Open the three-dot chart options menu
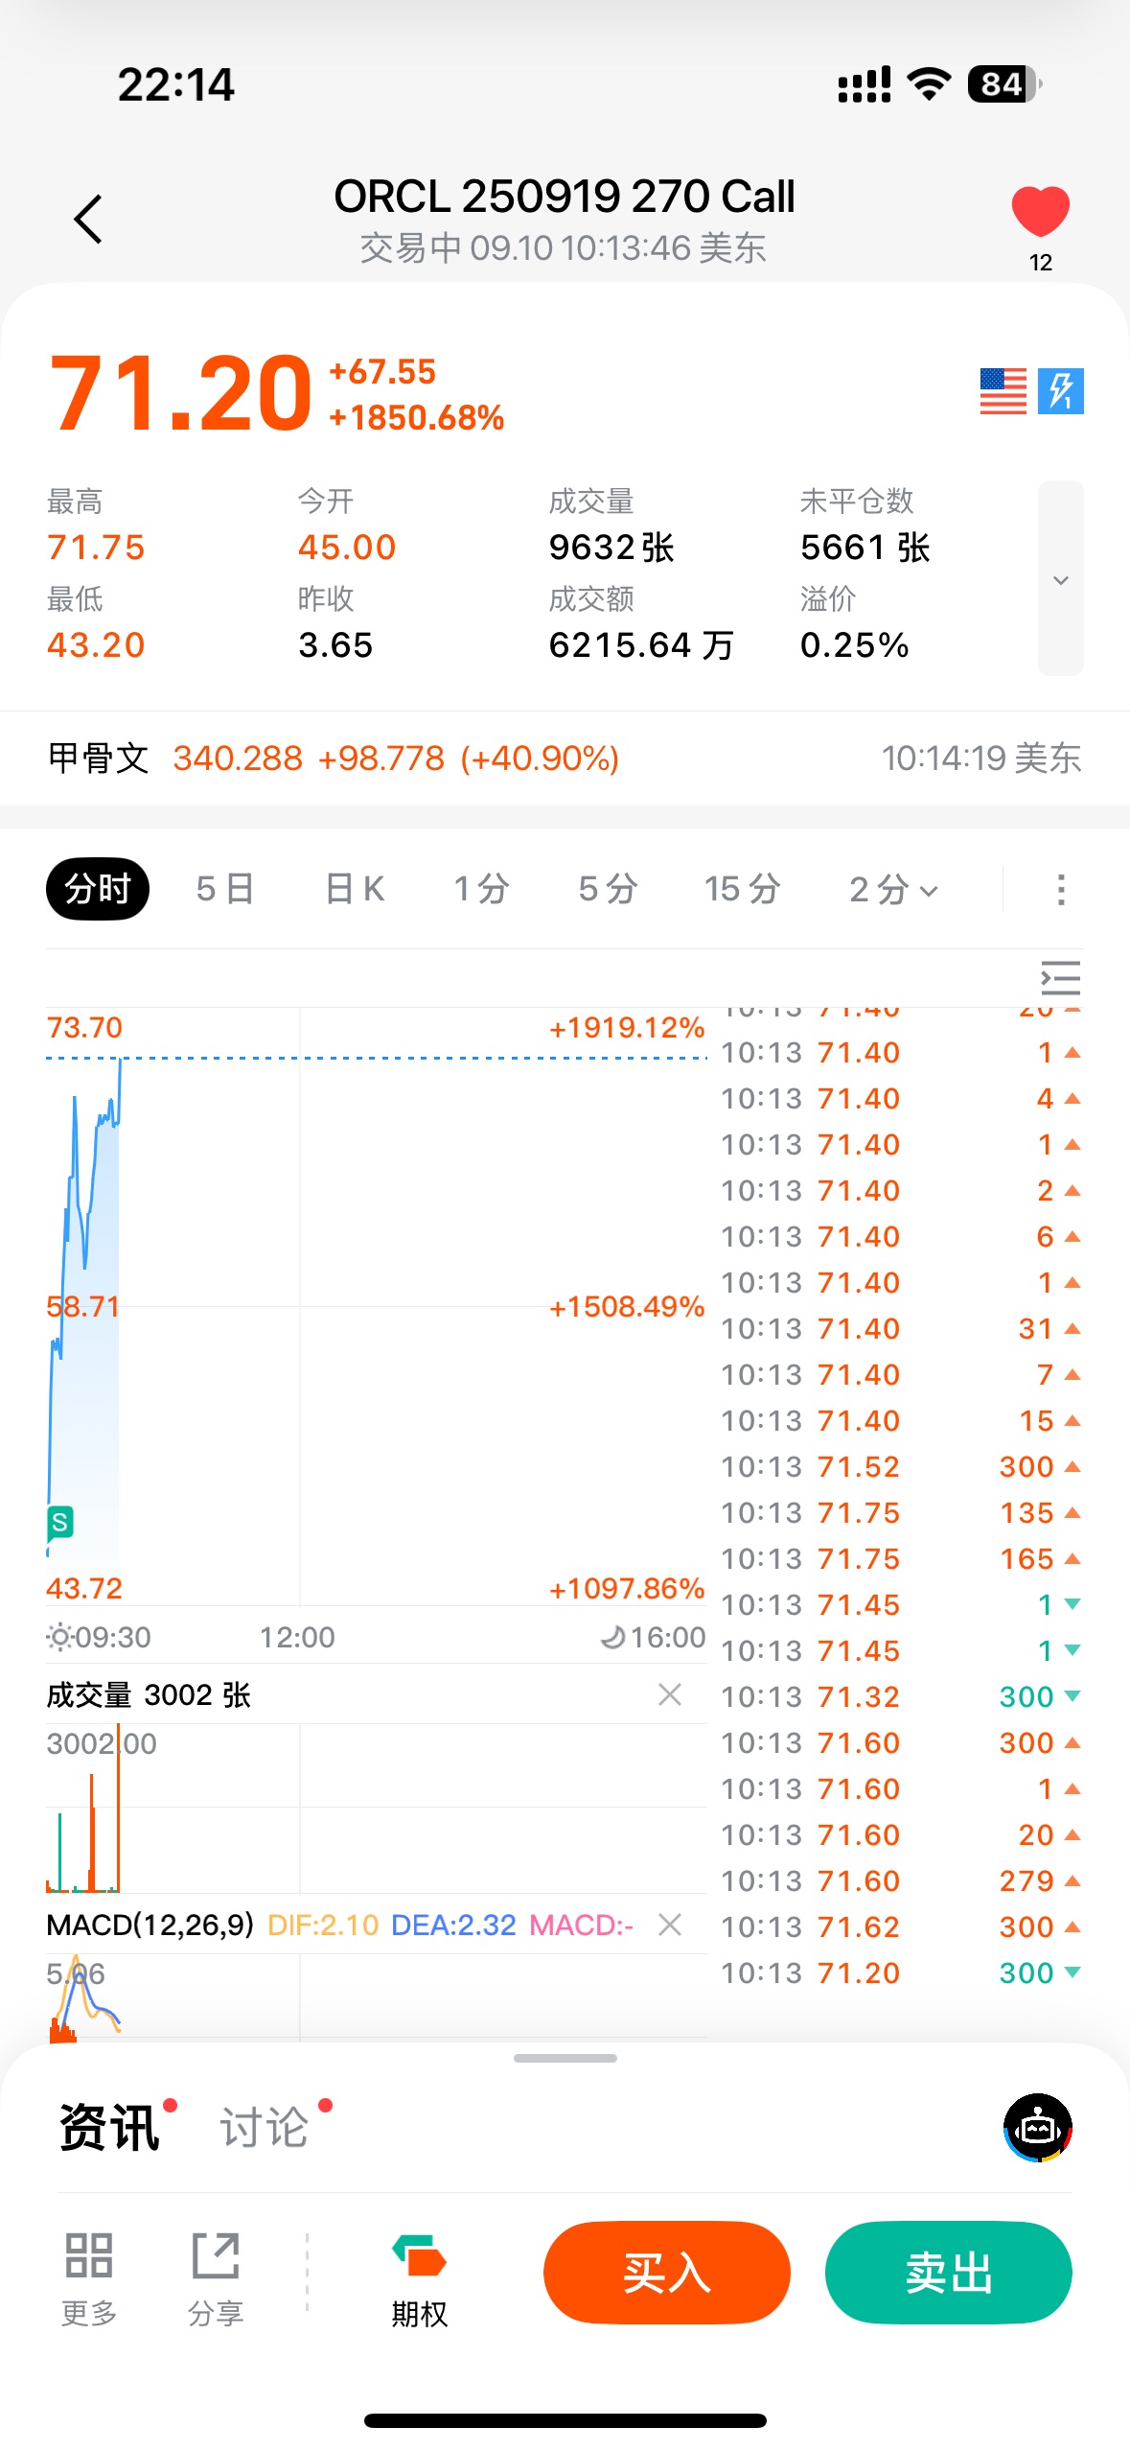Viewport: 1130px width, 2451px height. pyautogui.click(x=1060, y=889)
